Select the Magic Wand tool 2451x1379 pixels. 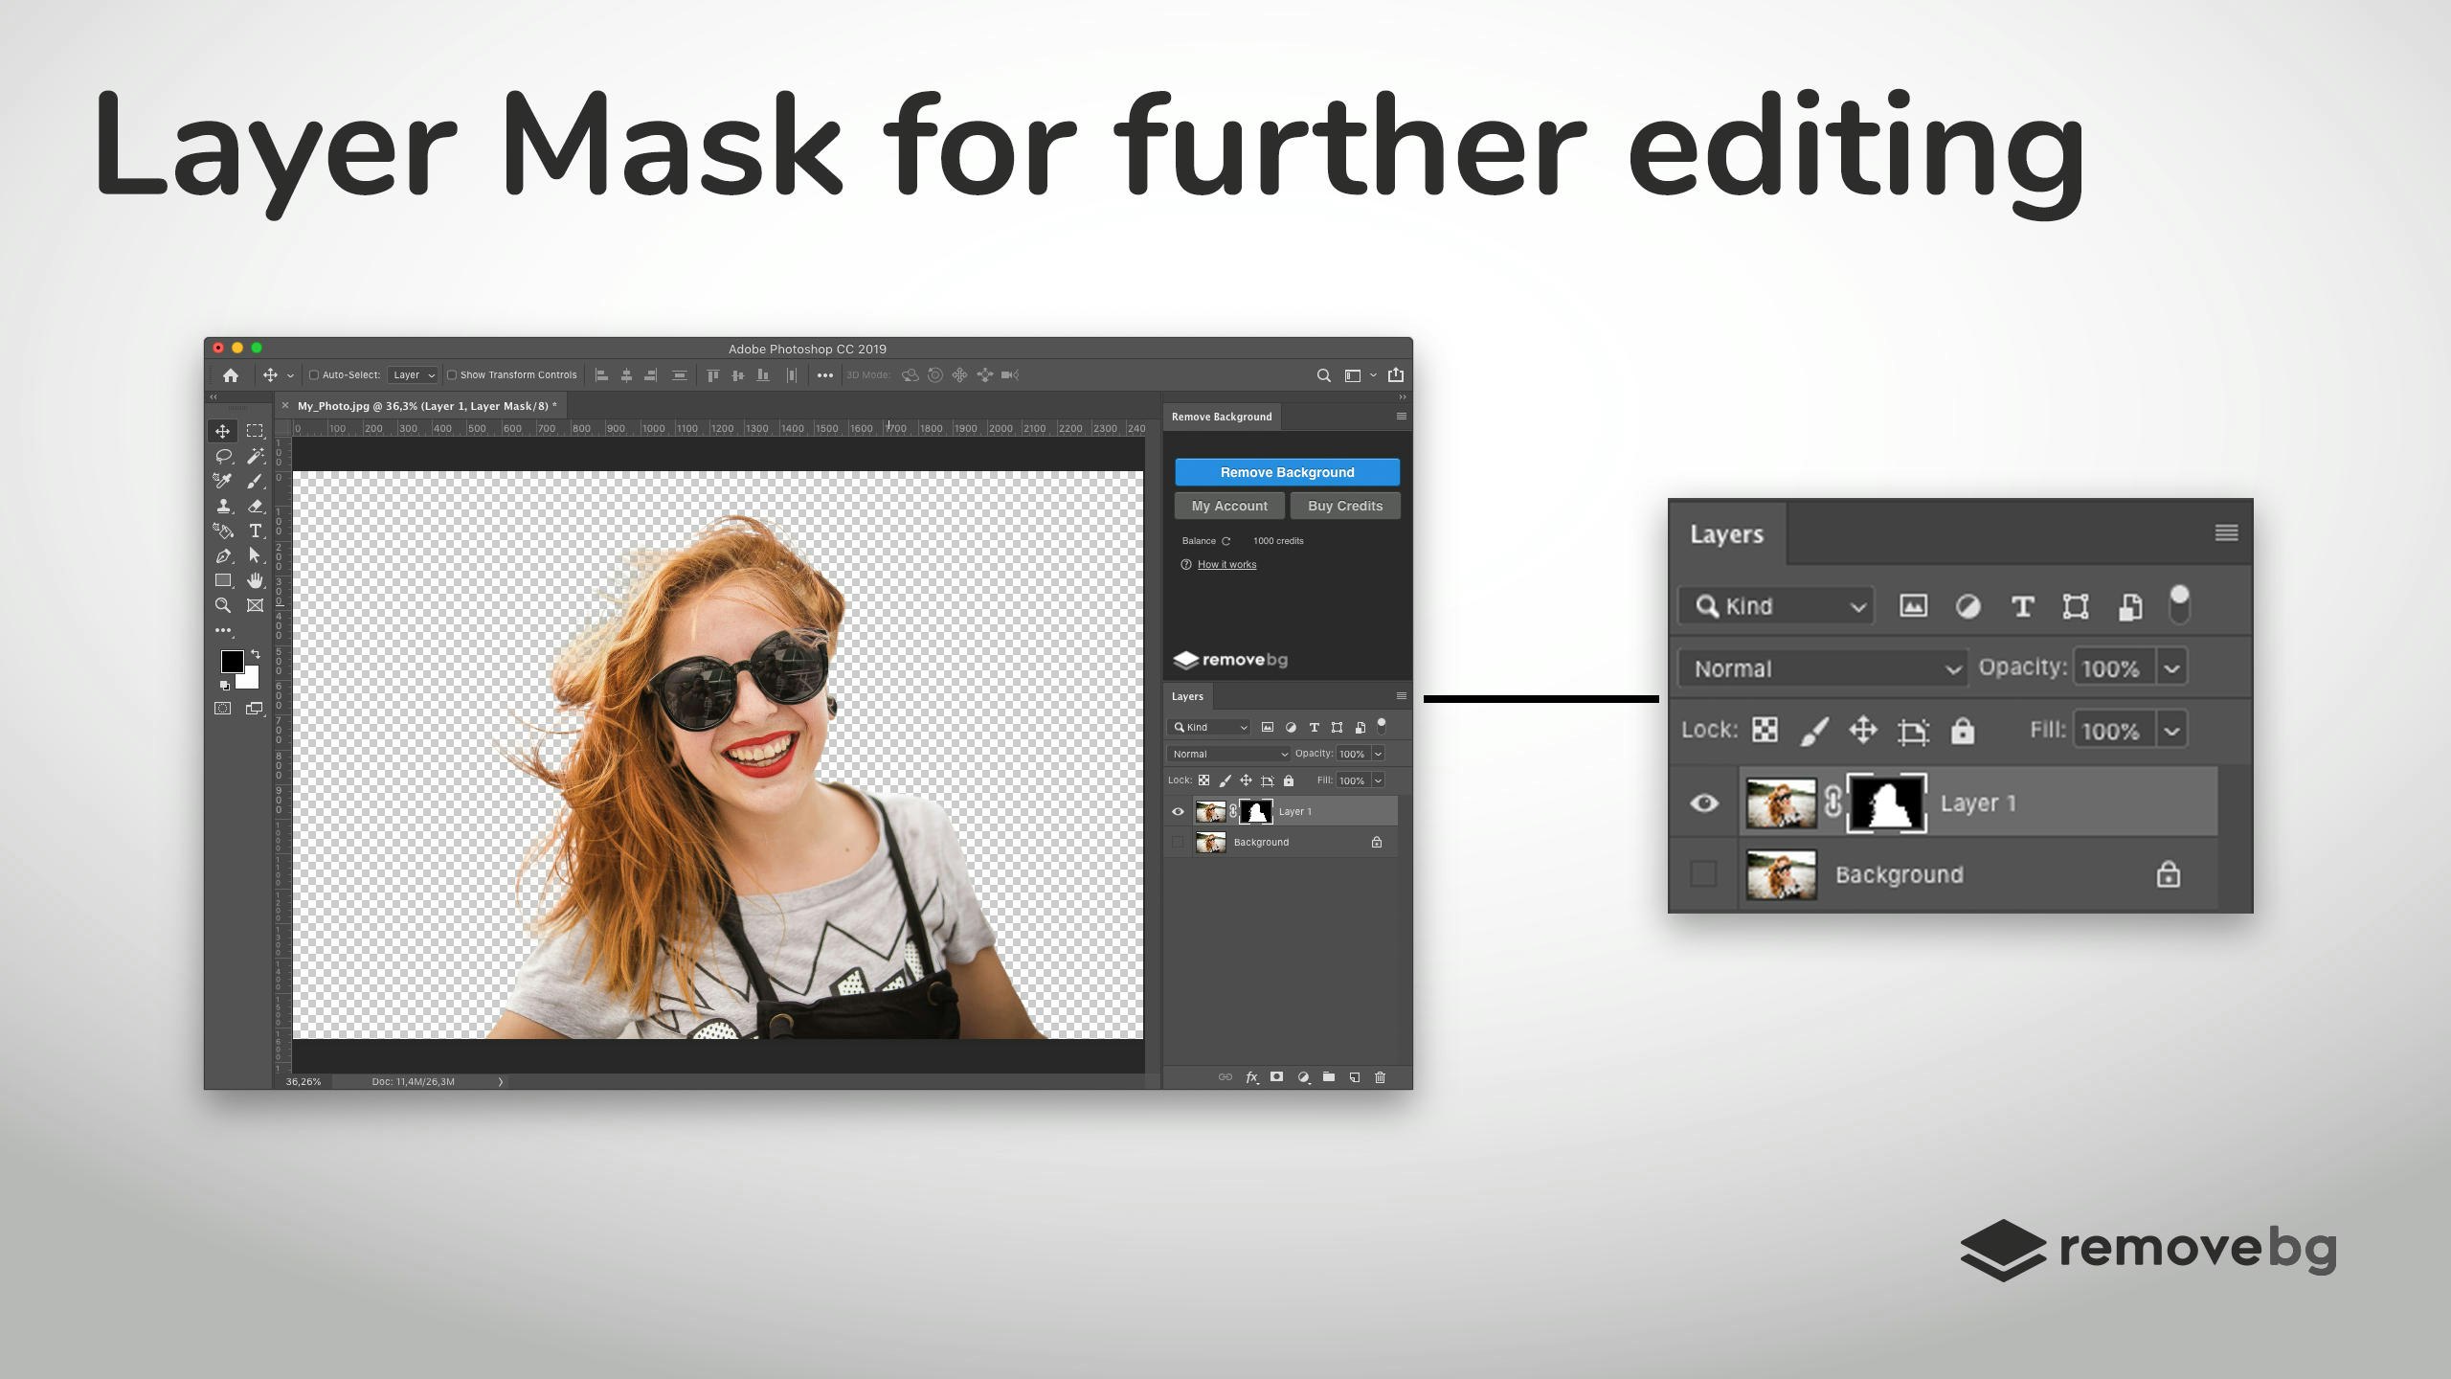click(x=255, y=456)
